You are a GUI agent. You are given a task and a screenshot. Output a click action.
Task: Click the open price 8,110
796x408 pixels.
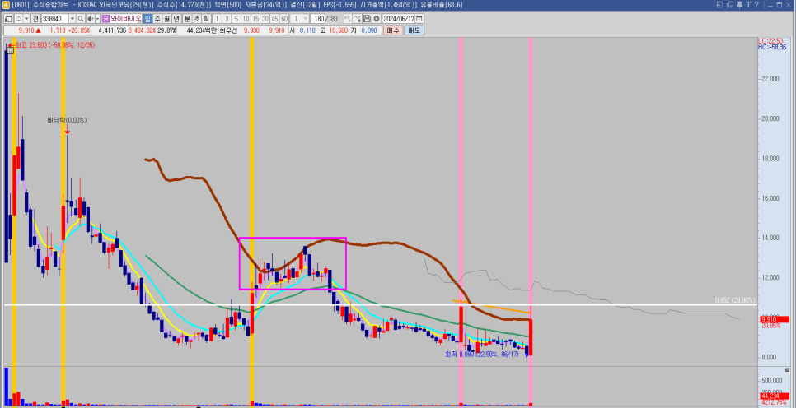click(307, 30)
